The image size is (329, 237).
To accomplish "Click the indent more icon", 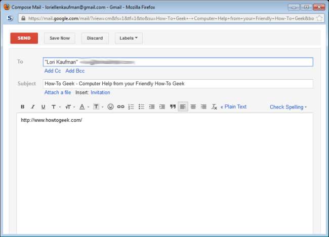I will pyautogui.click(x=162, y=107).
